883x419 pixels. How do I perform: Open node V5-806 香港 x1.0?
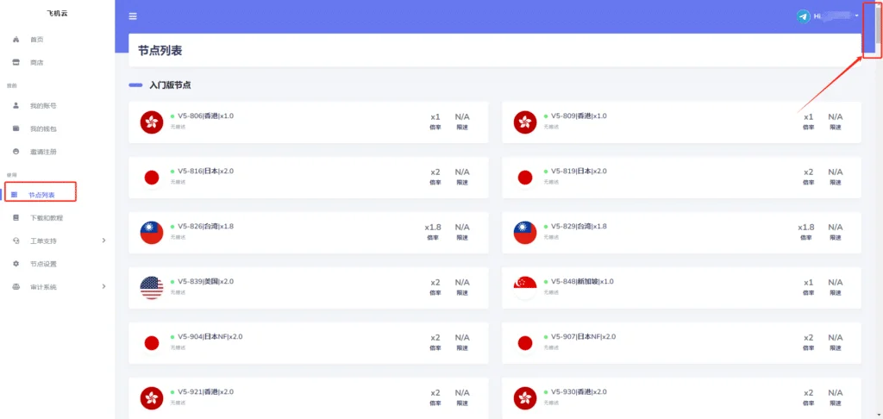[308, 122]
